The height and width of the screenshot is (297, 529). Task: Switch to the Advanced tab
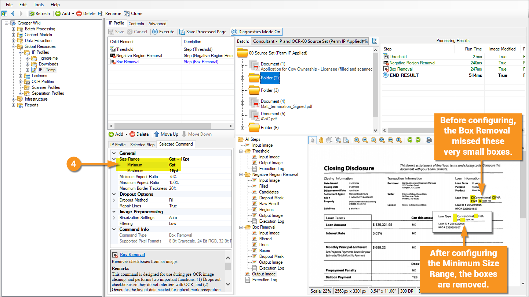point(157,24)
